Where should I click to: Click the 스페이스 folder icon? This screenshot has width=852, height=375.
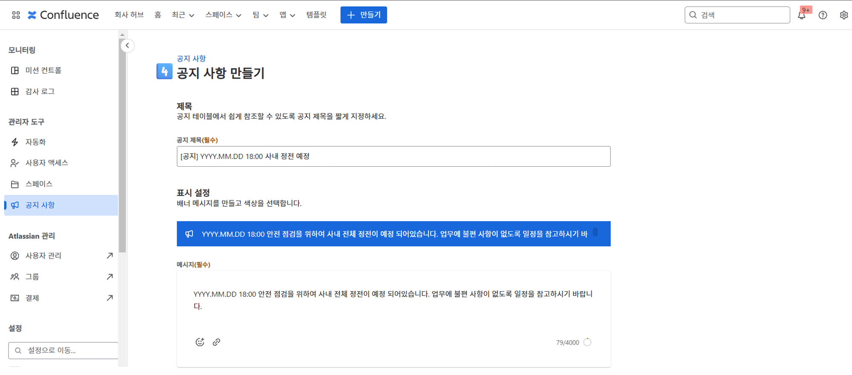[x=15, y=184]
